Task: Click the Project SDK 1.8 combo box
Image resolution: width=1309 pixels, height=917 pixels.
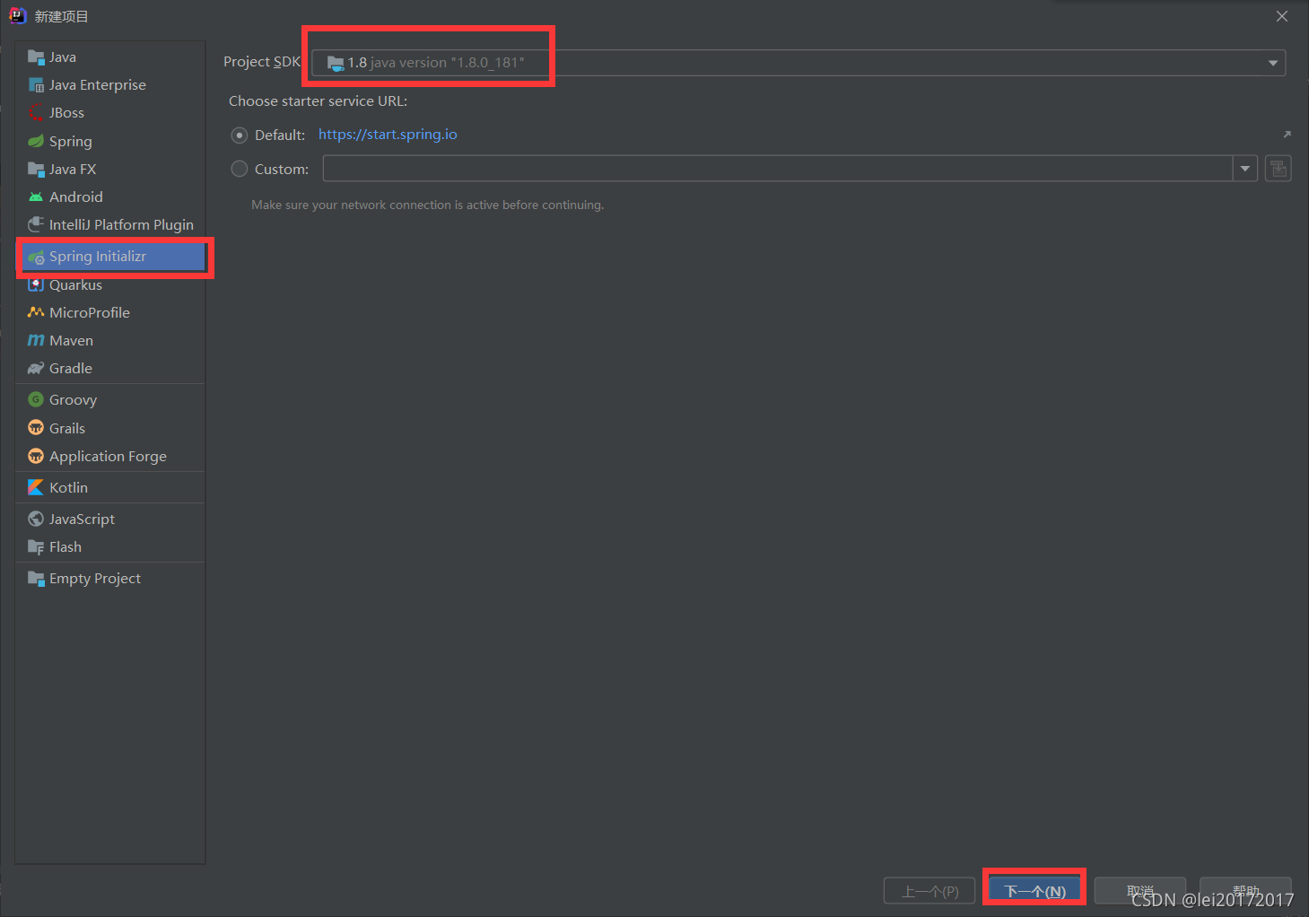Action: pyautogui.click(x=798, y=63)
